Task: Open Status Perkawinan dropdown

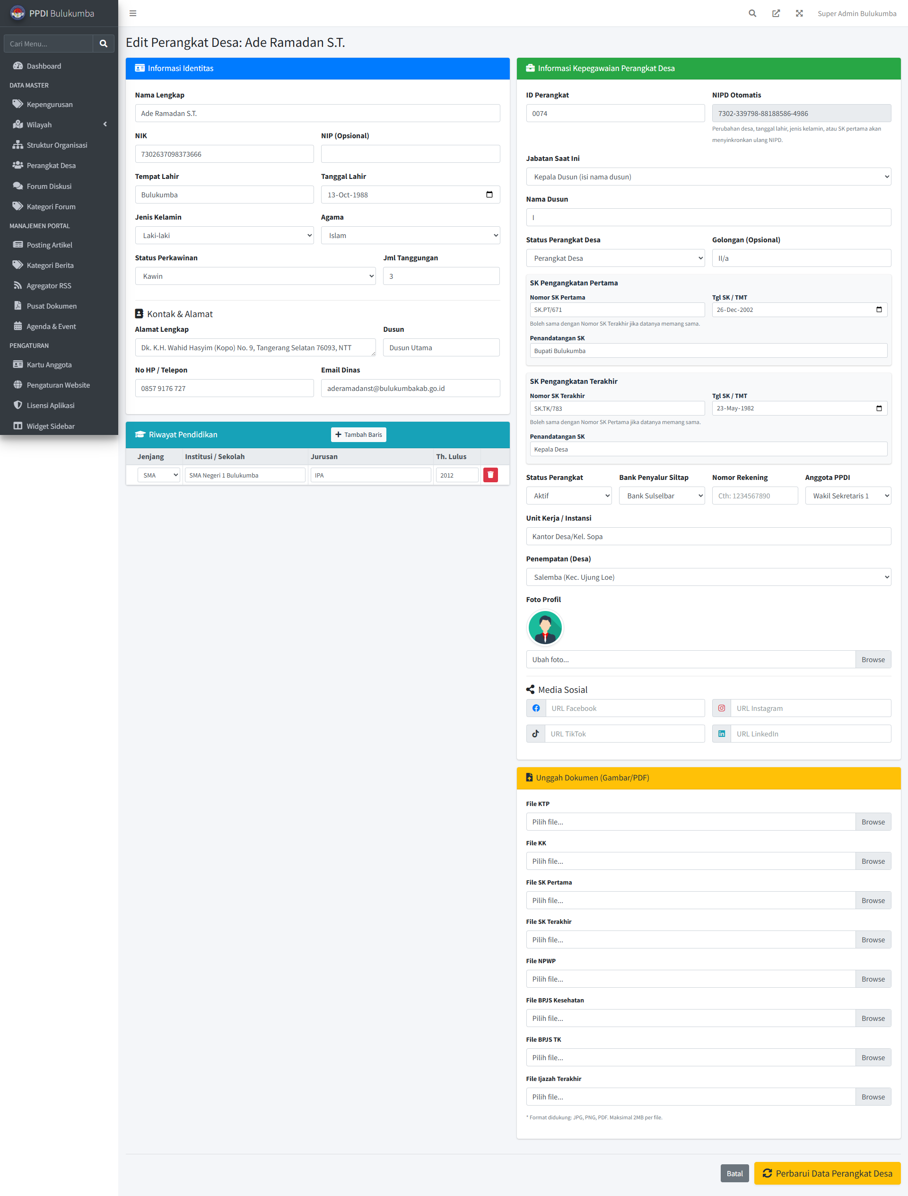Action: pos(255,276)
